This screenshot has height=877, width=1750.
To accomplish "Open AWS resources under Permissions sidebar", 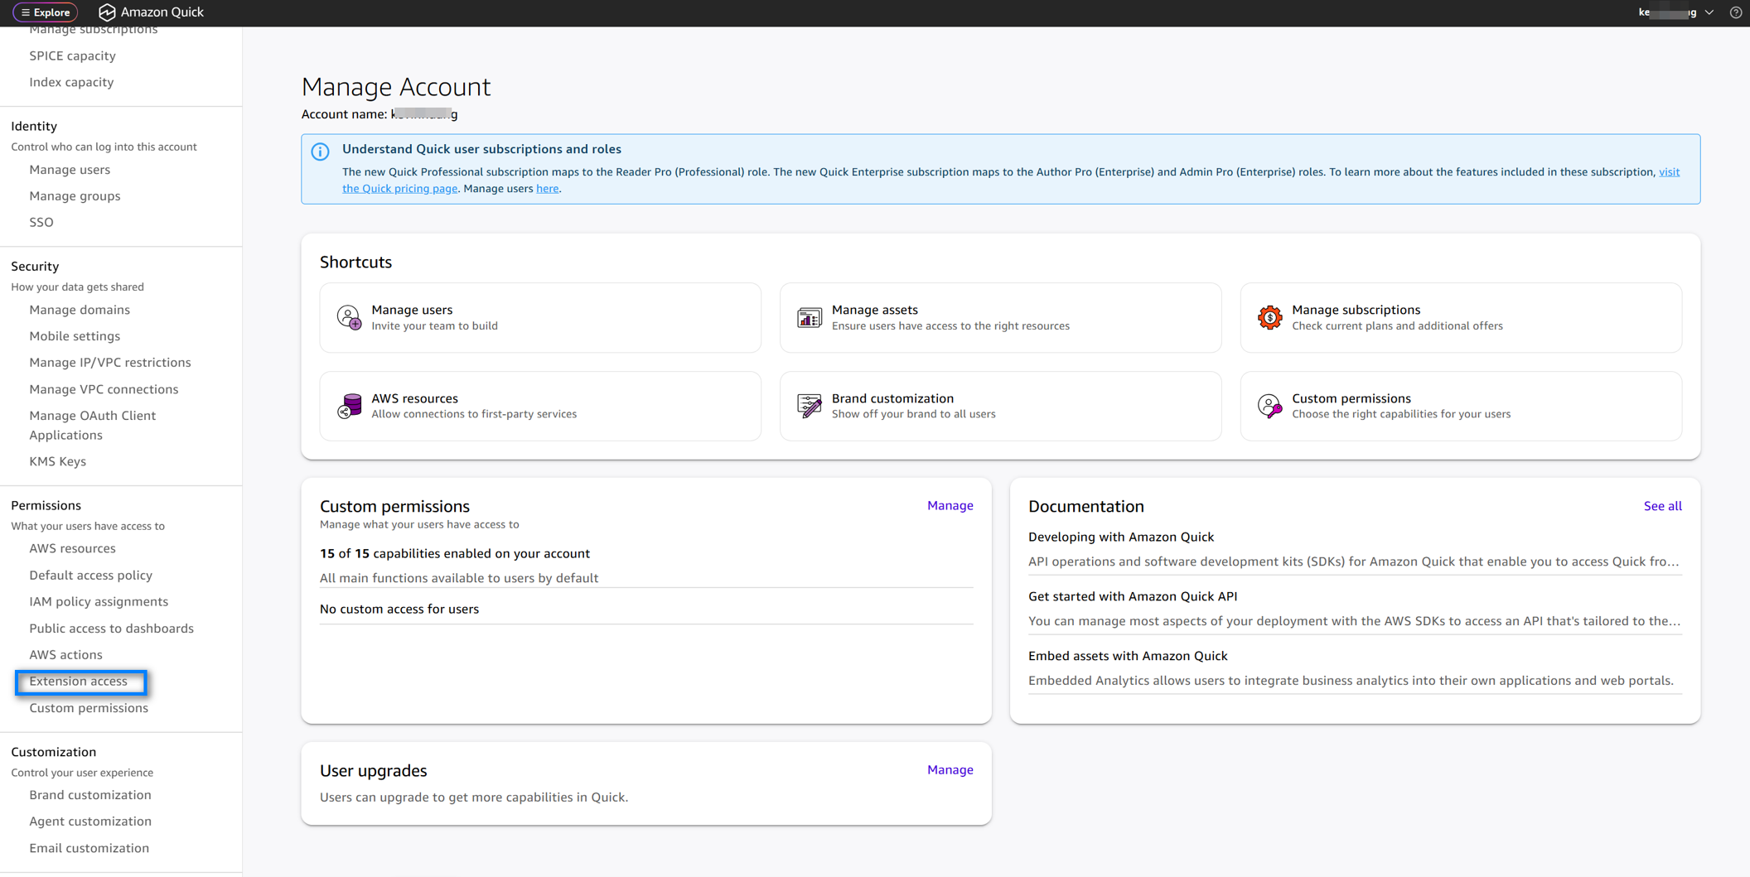I will point(73,548).
